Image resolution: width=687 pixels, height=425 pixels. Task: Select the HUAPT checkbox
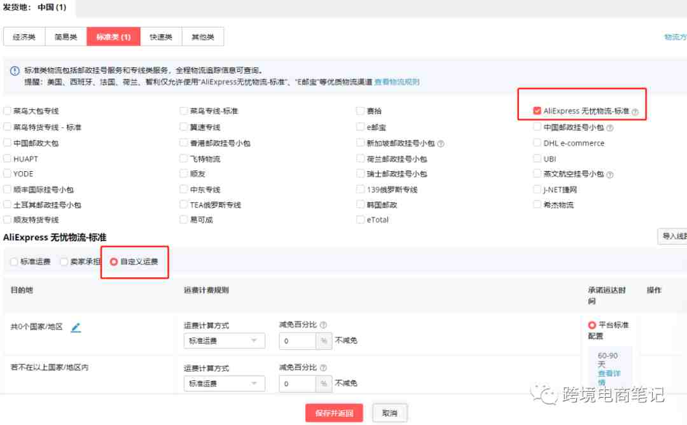point(7,158)
